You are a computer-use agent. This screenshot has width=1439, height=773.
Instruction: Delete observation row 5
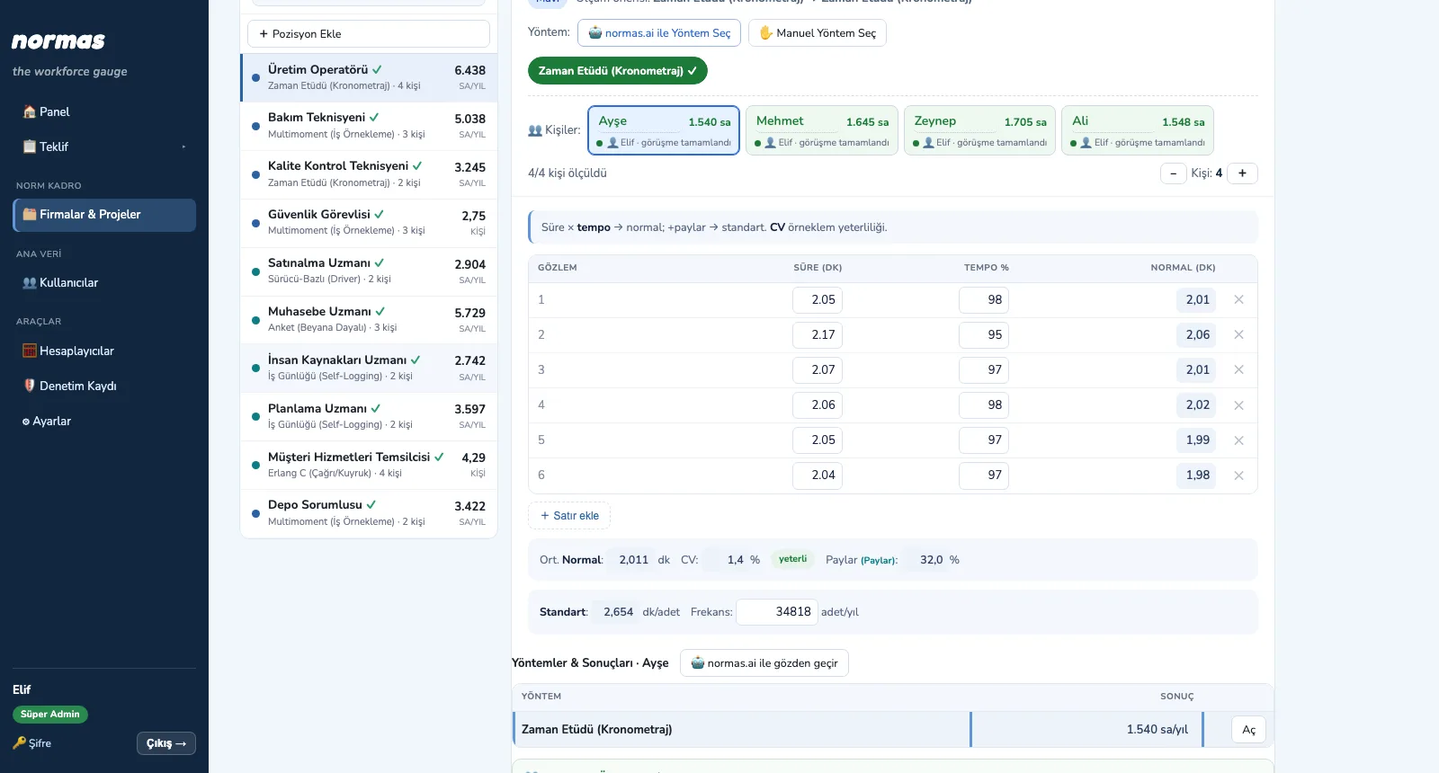coord(1238,440)
